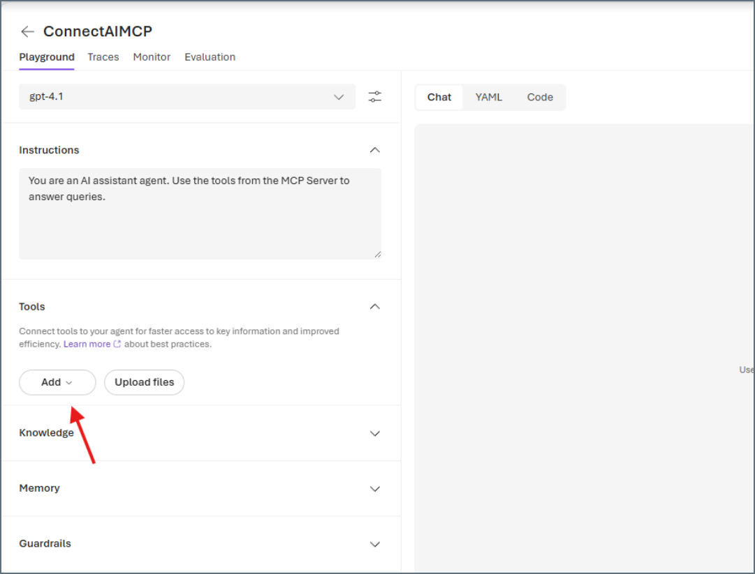Click the Instructions textarea resize handle
This screenshot has width=755, height=574.
click(377, 255)
